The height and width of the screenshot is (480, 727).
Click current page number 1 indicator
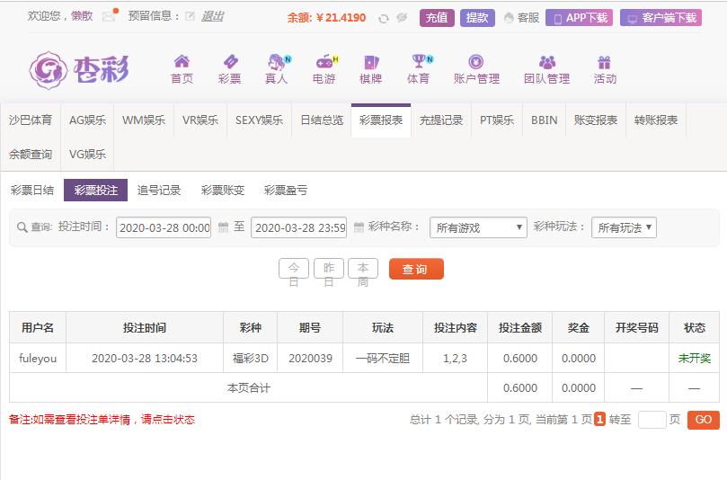600,419
